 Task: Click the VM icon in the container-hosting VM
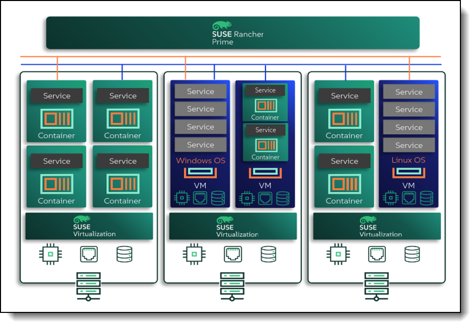coord(265,173)
